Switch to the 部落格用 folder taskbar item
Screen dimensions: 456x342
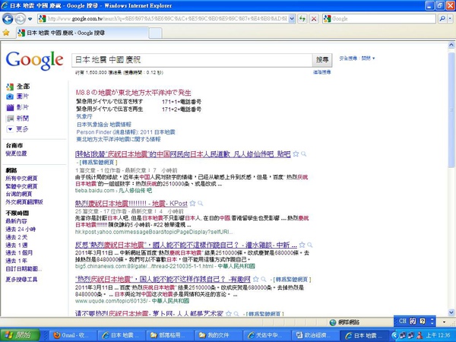(169, 335)
